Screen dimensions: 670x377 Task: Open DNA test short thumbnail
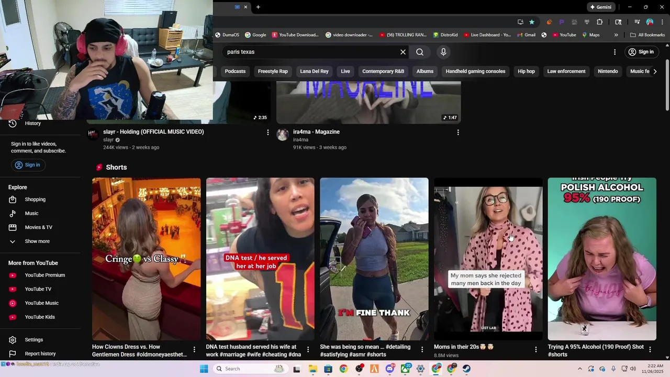coord(260,259)
